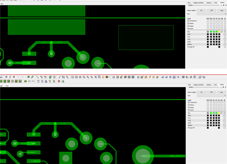
Task: Click the move crosshair toolbar icon
Action: tap(6, 77)
